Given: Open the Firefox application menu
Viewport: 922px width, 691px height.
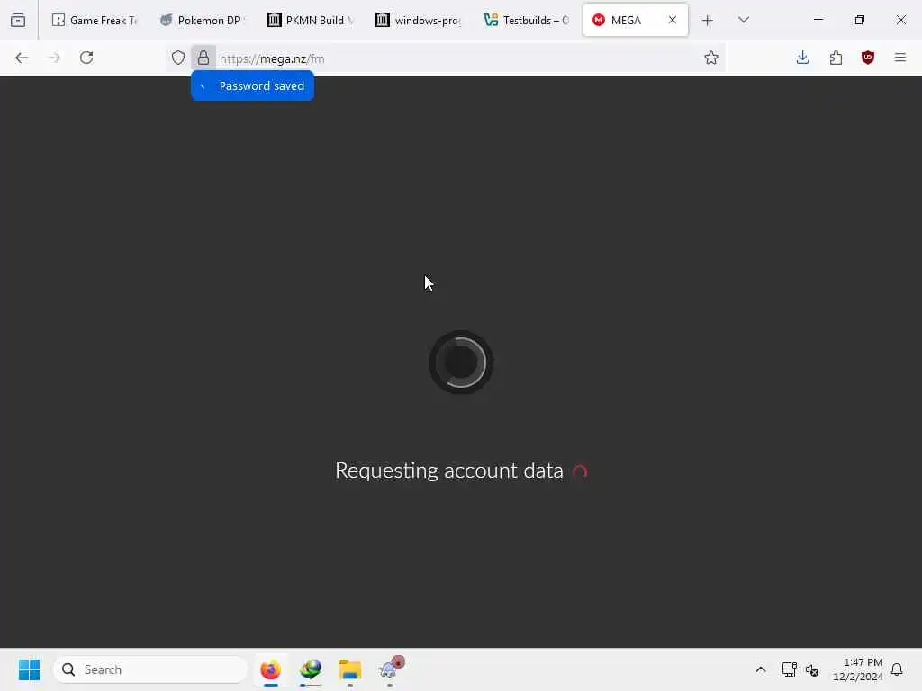Looking at the screenshot, I should [900, 58].
